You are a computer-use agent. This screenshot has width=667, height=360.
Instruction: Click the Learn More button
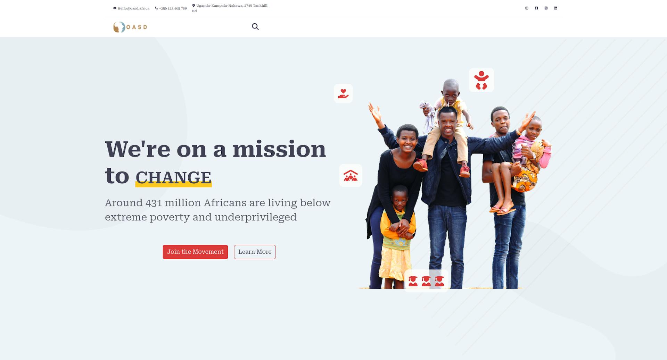tap(255, 252)
